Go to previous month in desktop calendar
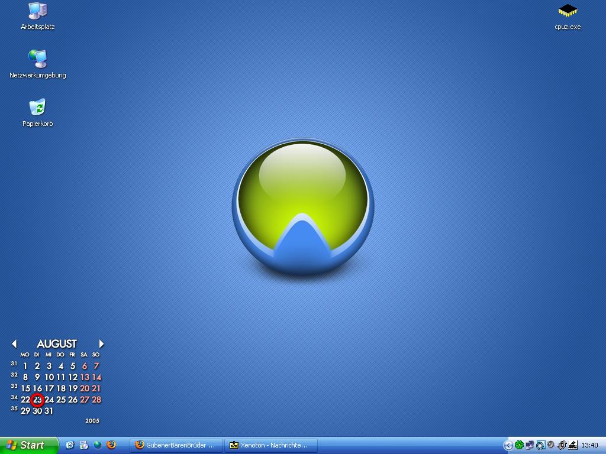This screenshot has width=606, height=454. tap(14, 343)
